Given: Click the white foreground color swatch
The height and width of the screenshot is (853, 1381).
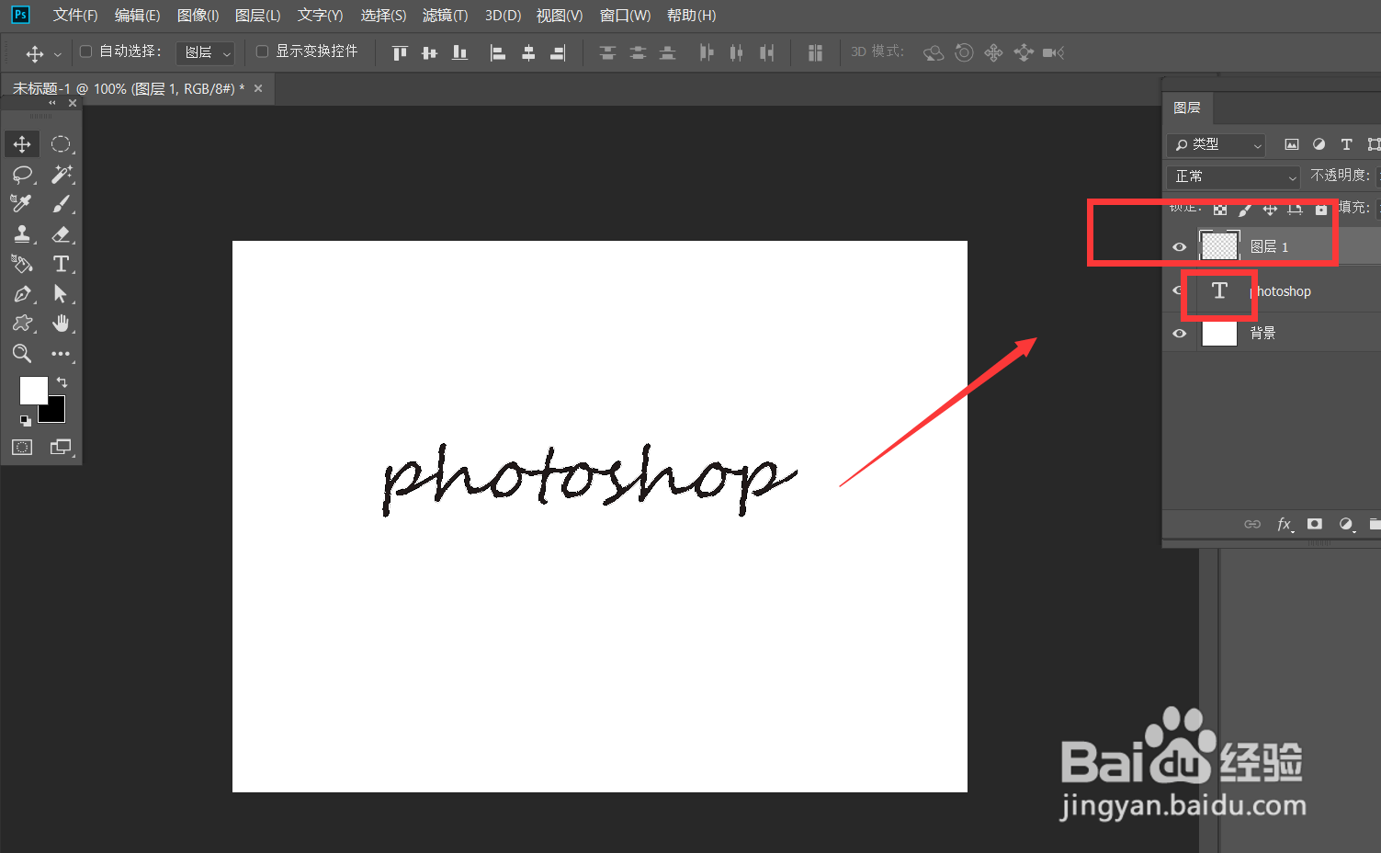Looking at the screenshot, I should tap(33, 391).
